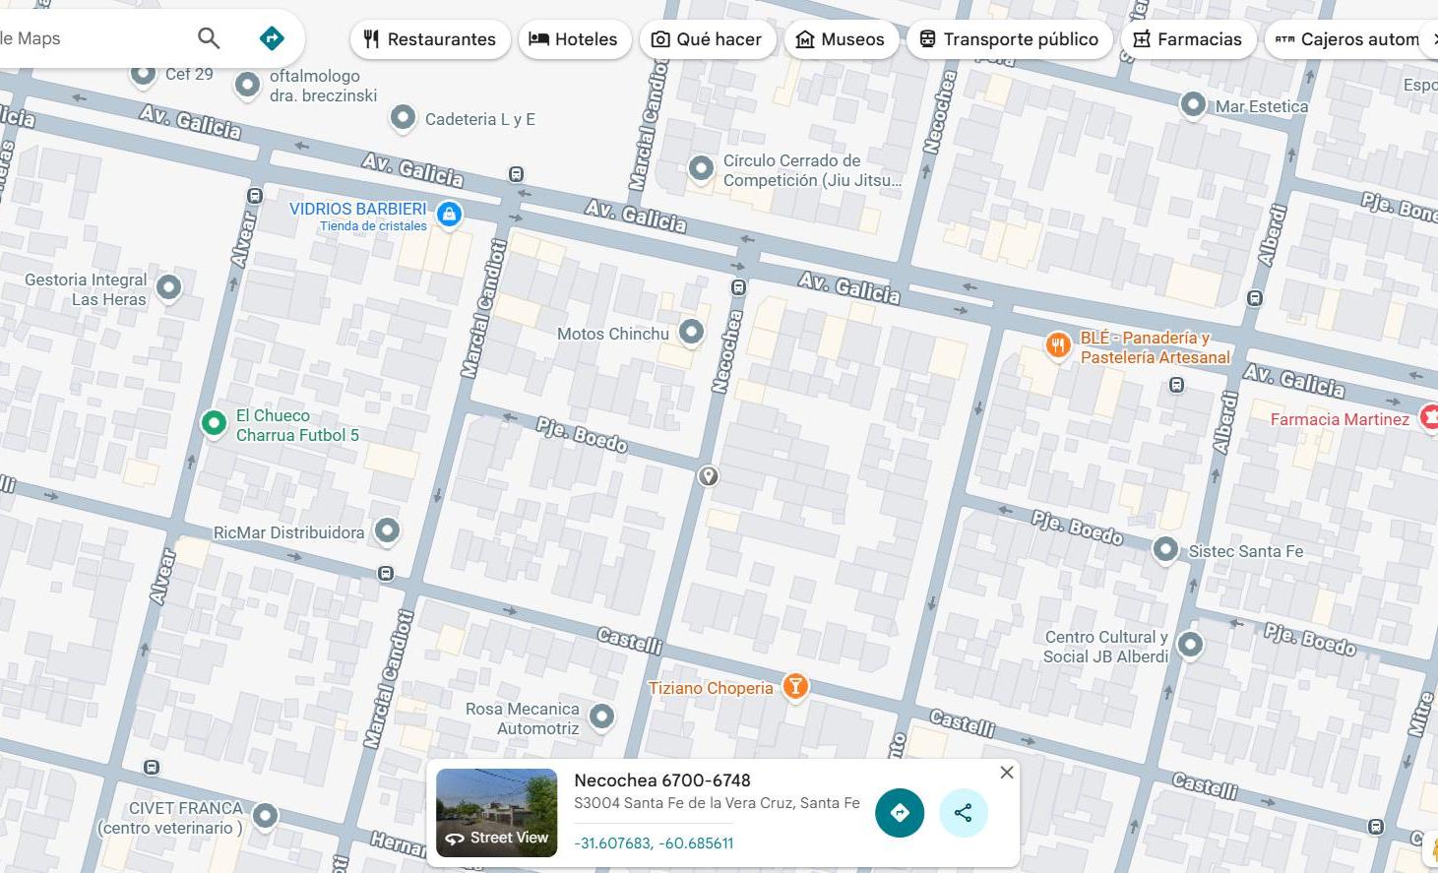Close the Necochea location card

click(1007, 773)
